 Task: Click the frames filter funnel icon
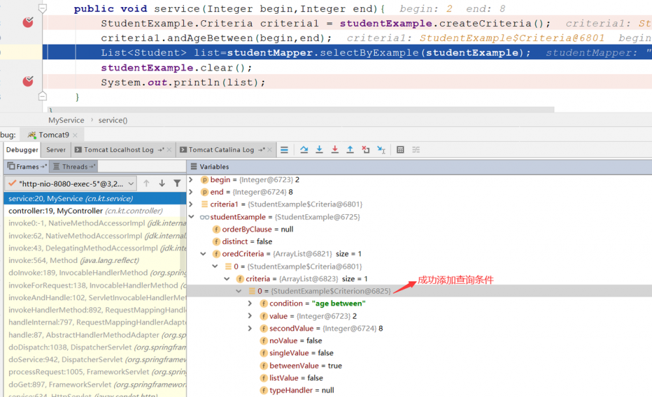pyautogui.click(x=177, y=184)
